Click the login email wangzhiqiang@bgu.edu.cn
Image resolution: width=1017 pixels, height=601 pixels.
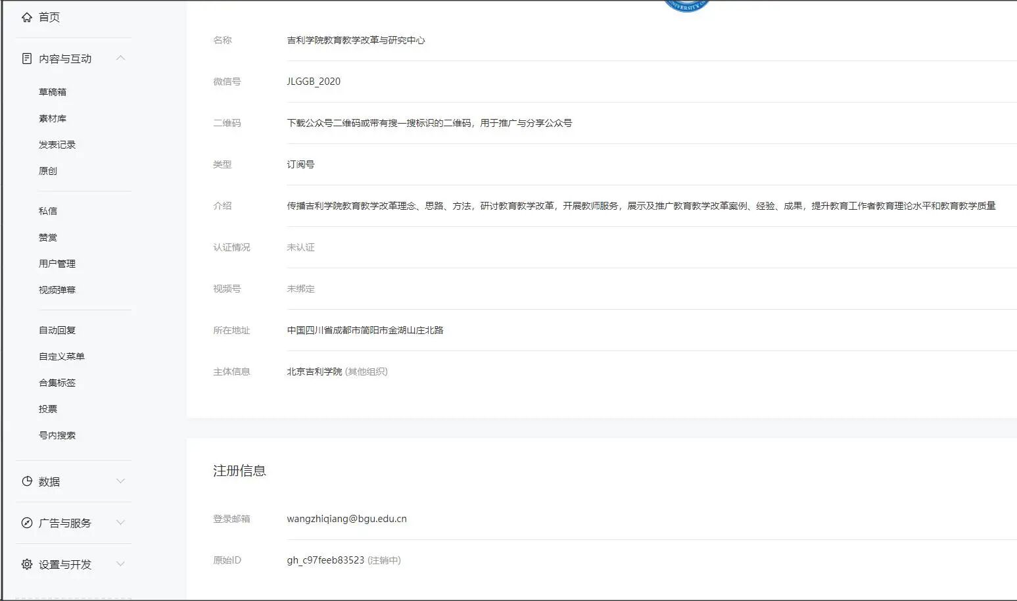(346, 519)
